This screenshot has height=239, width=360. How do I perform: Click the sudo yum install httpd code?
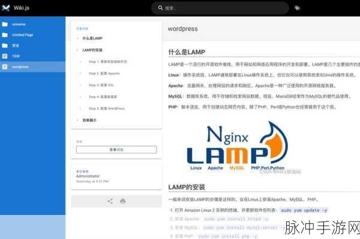[236, 219]
